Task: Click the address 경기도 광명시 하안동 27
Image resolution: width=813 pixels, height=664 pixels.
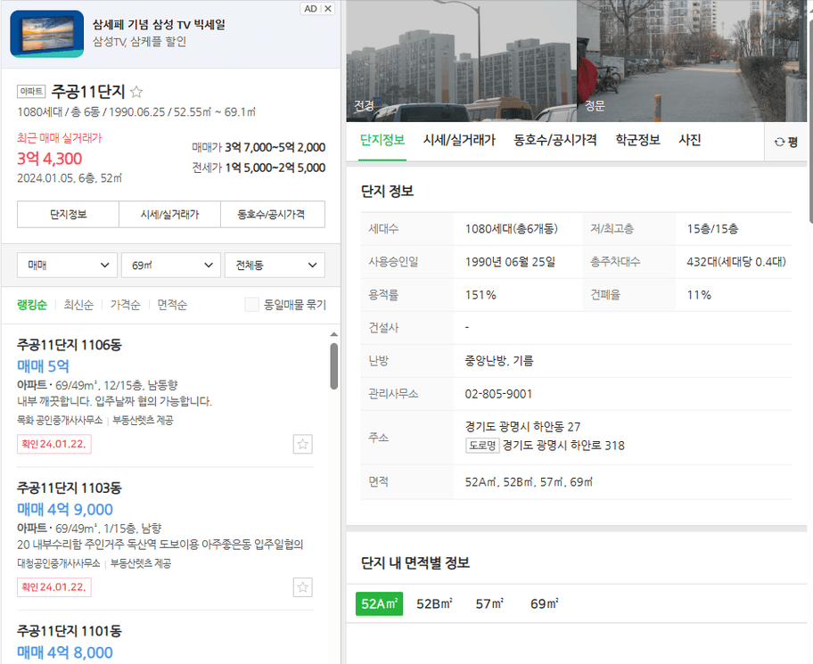Action: tap(522, 427)
